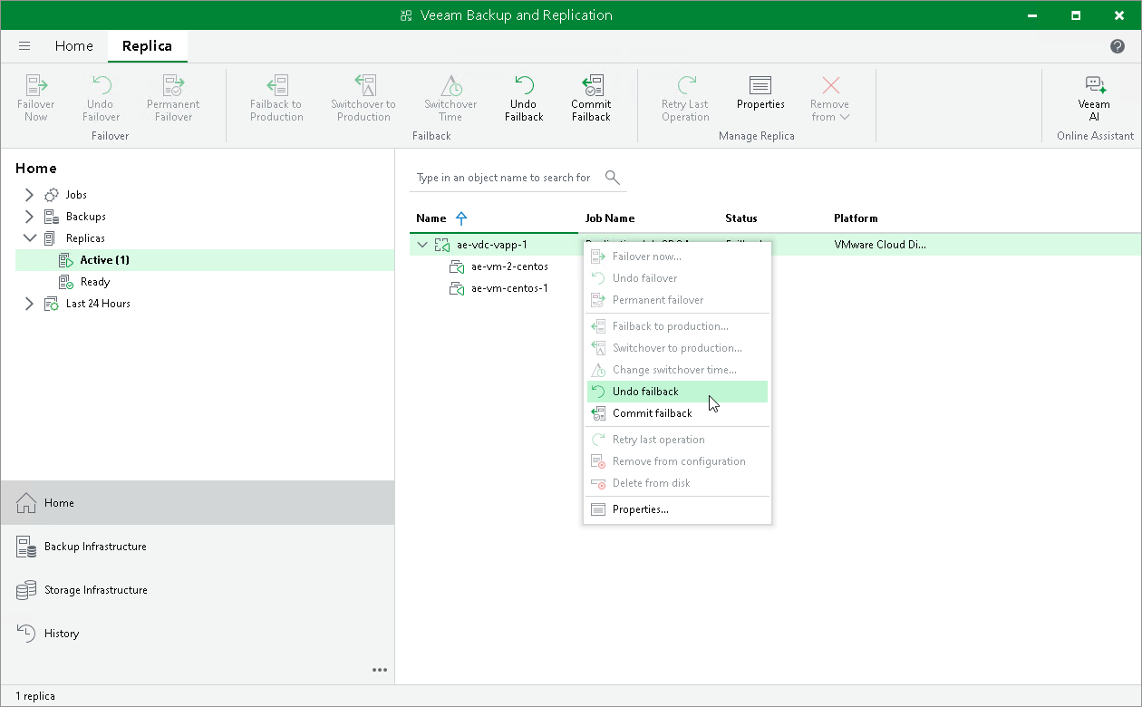
Task: Expand the Last 24 Hours node
Action: [28, 303]
